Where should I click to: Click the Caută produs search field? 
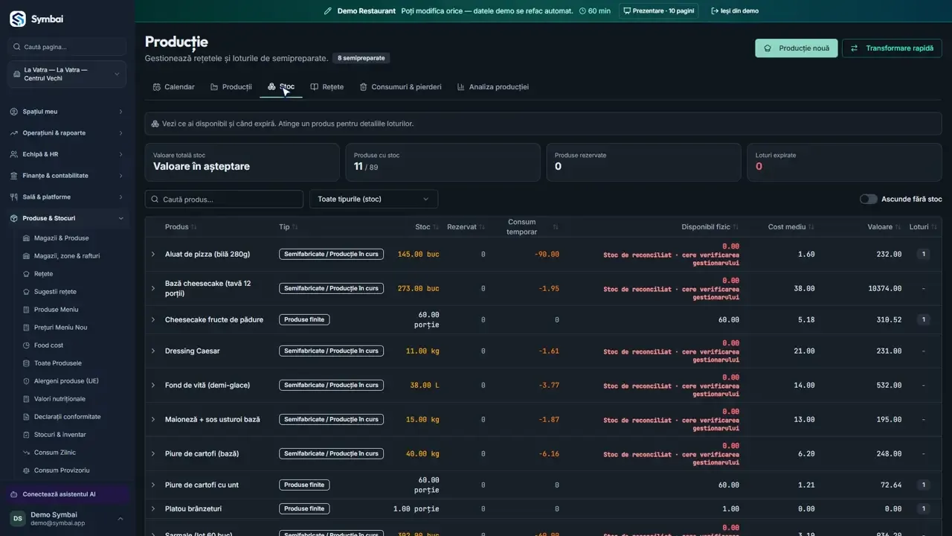click(224, 199)
